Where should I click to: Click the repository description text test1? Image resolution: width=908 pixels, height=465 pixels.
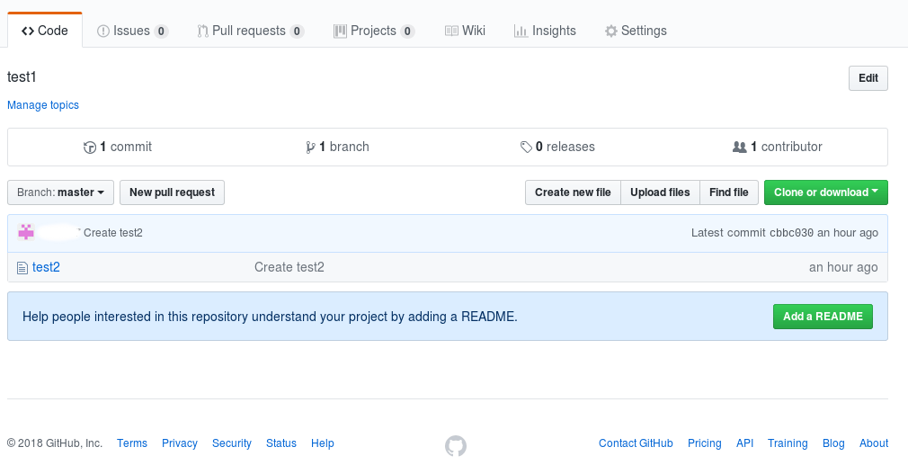(x=22, y=77)
